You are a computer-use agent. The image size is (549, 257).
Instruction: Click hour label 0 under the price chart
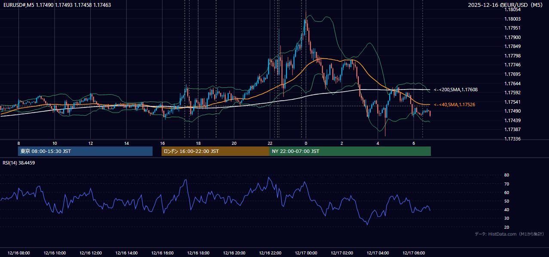point(306,143)
